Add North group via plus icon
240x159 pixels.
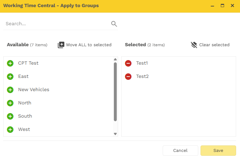point(10,103)
